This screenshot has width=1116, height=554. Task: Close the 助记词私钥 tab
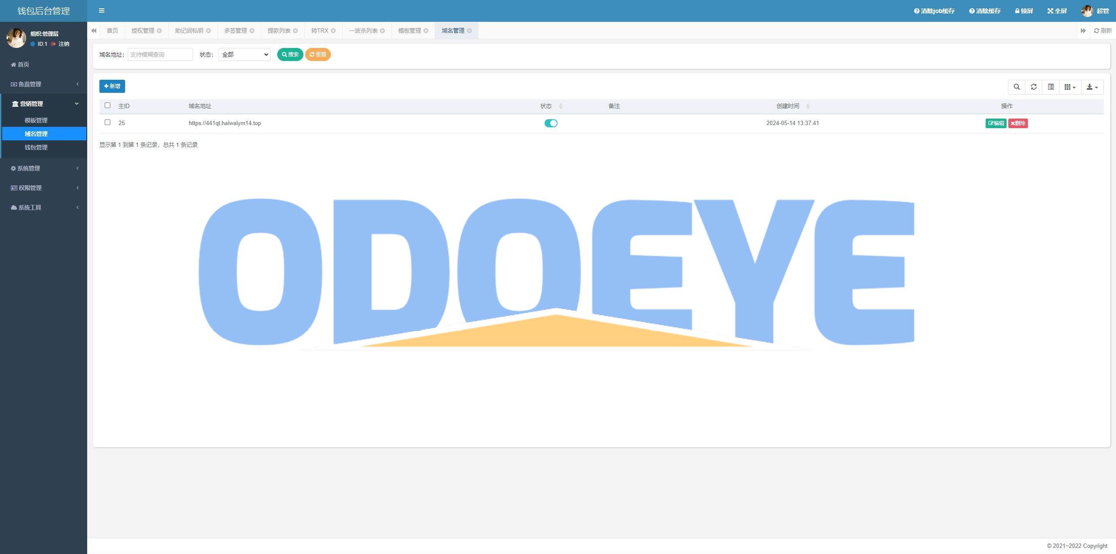[208, 31]
